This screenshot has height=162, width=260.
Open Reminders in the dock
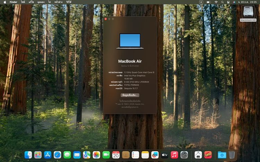[x=135, y=155]
